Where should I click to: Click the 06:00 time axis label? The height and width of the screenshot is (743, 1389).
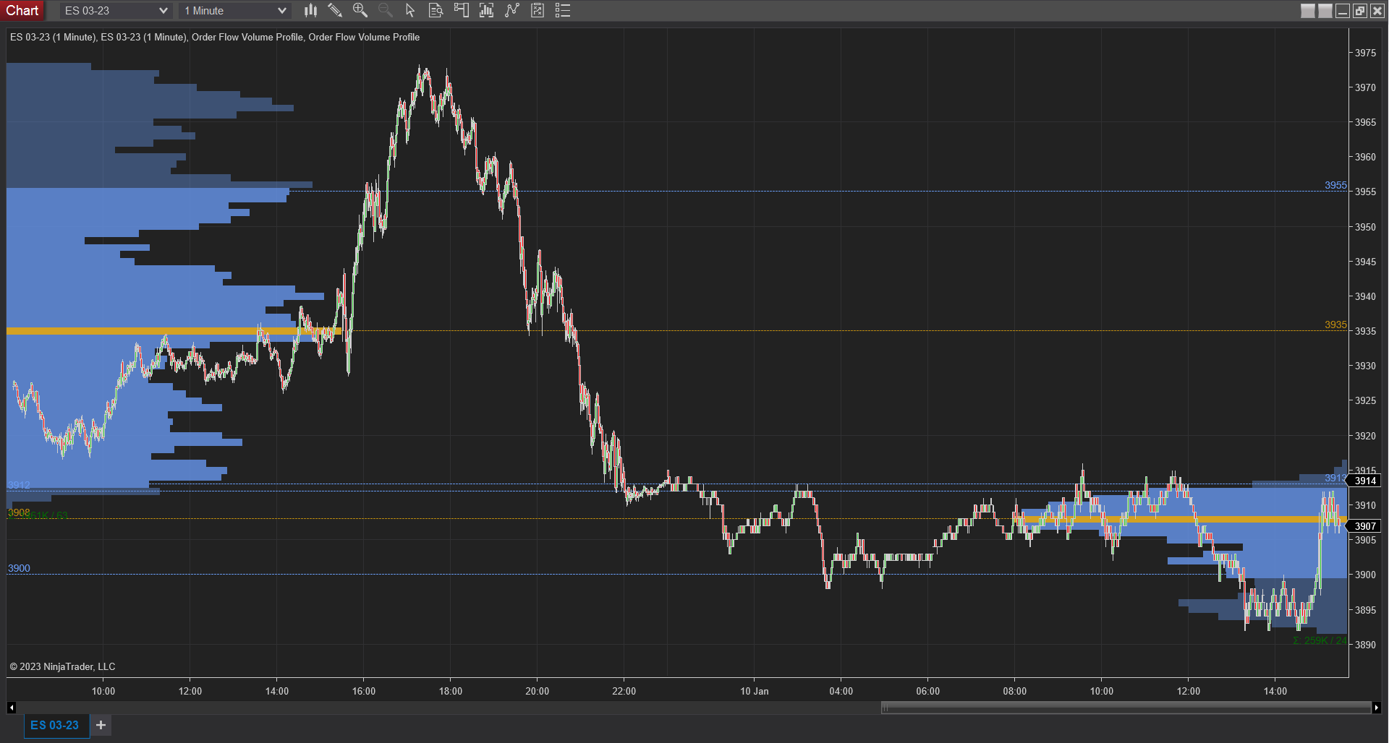point(928,691)
